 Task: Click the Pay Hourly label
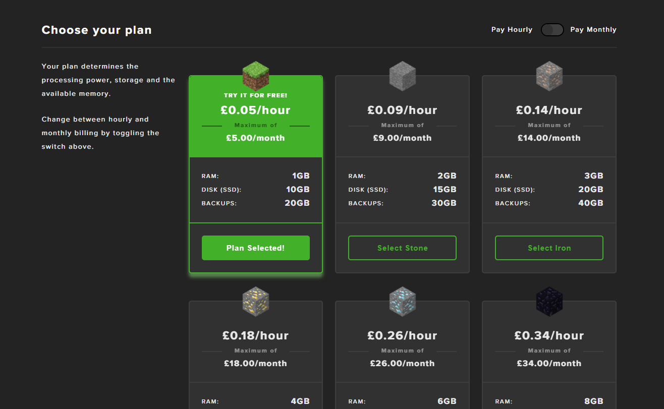click(x=512, y=30)
